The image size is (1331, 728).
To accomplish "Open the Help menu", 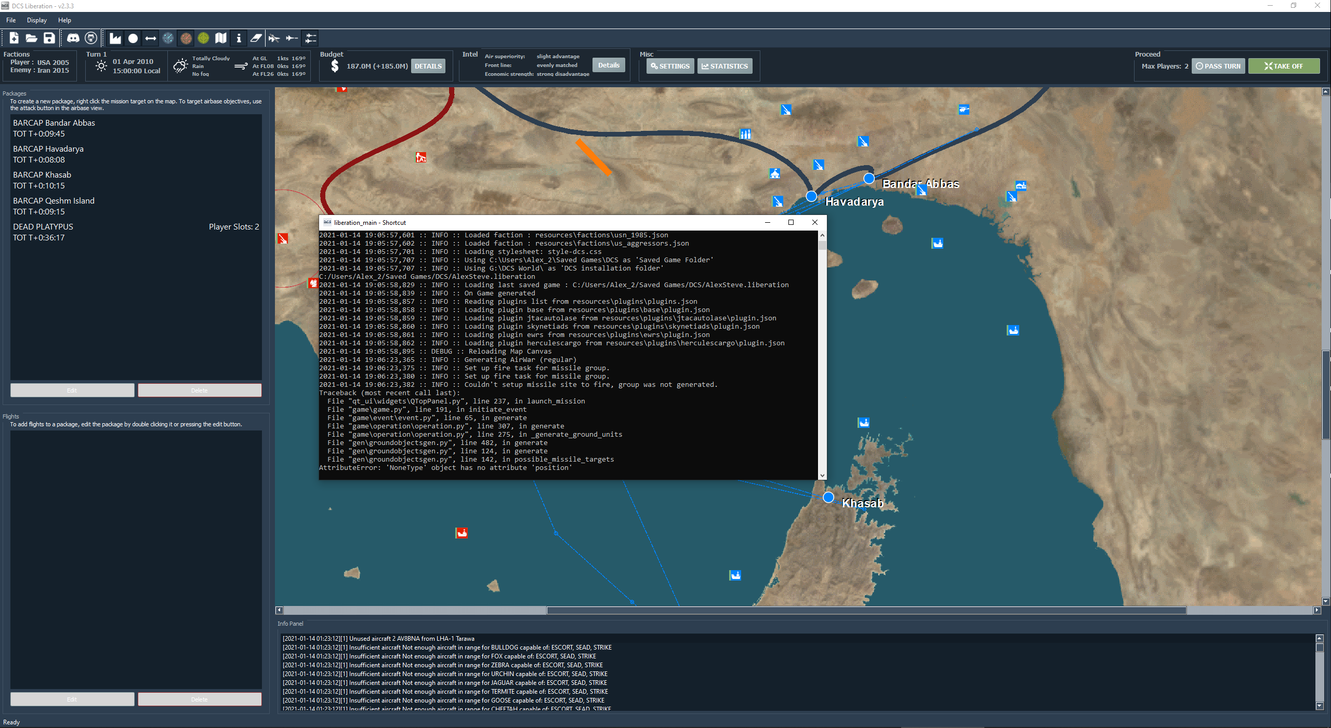I will (64, 20).
